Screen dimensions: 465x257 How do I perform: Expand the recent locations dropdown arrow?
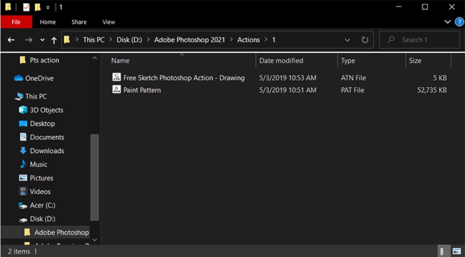[42, 40]
